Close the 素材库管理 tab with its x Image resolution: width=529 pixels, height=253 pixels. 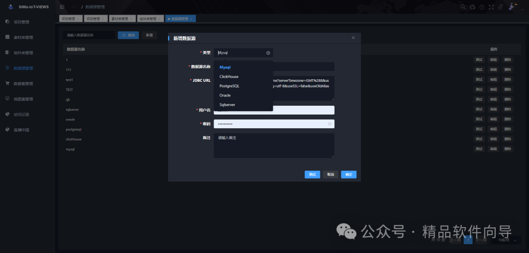tap(131, 19)
